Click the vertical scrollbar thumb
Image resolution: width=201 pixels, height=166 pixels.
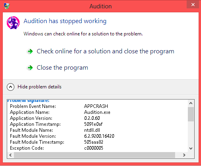pyautogui.click(x=191, y=114)
